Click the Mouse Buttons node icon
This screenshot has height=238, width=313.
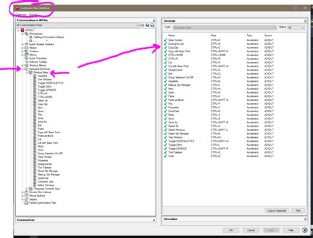pos(26,196)
